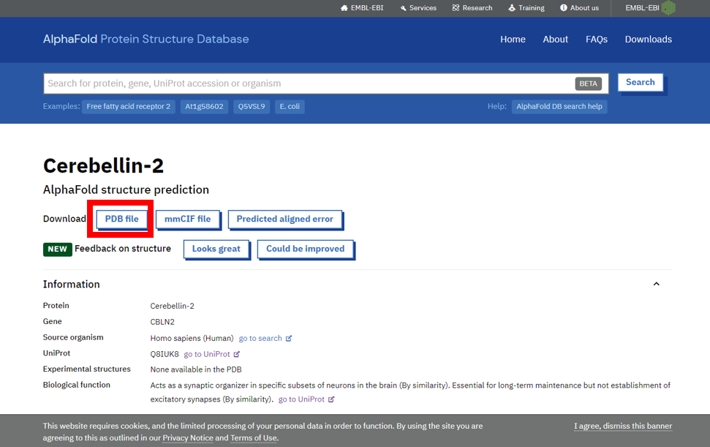Click the Search button

pos(641,83)
